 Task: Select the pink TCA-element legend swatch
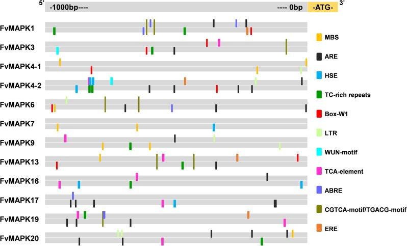pyautogui.click(x=319, y=171)
